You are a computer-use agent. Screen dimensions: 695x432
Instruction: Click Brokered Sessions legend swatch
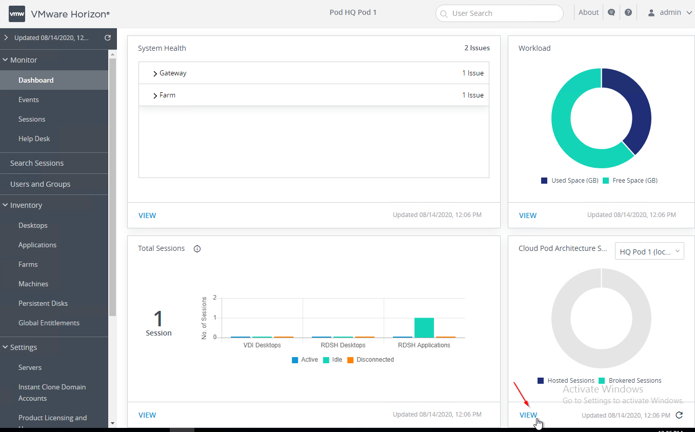pos(602,381)
